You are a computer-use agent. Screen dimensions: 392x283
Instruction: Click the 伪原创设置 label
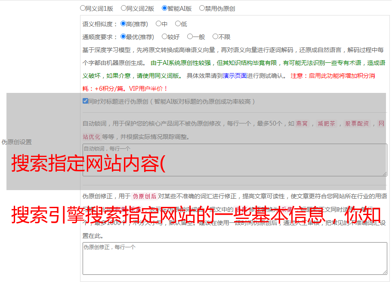point(17,142)
